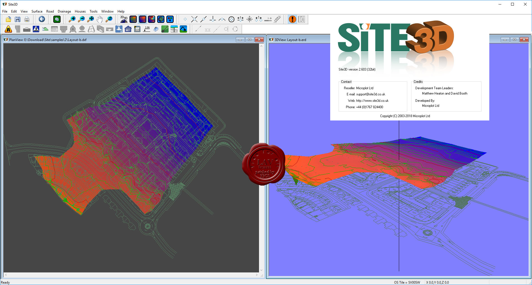Image resolution: width=532 pixels, height=285 pixels.
Task: Open the layers manager icon
Action: pos(57,19)
